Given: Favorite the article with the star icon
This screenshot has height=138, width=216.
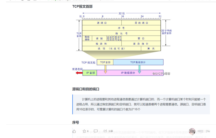Looking at the screenshot, I should [84, 131].
